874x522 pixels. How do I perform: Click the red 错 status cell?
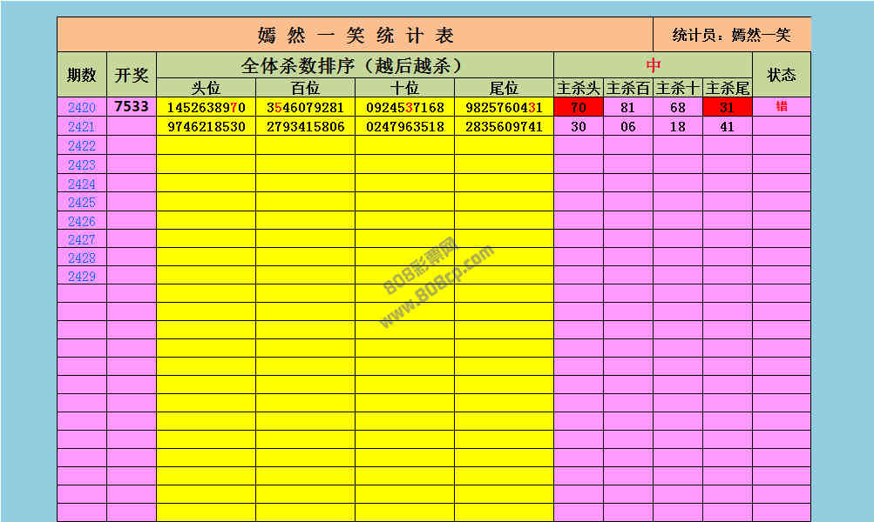point(782,107)
